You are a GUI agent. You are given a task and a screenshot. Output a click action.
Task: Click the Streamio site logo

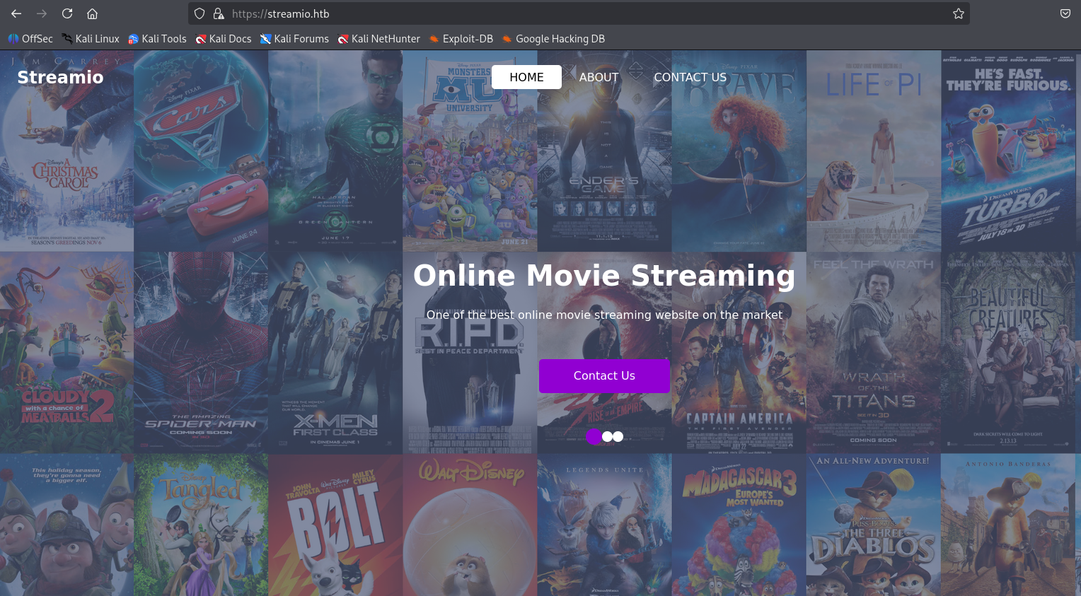click(60, 77)
